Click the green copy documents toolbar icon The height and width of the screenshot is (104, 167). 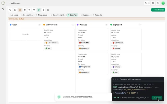pos(39,10)
